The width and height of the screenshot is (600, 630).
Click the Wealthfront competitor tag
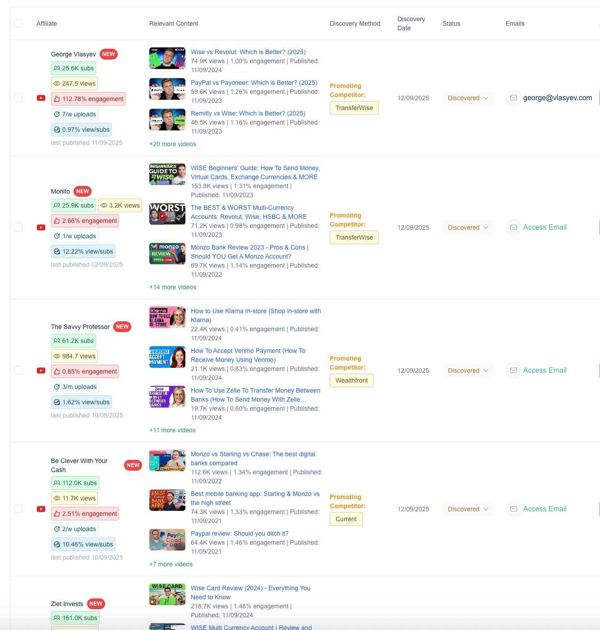(x=351, y=380)
